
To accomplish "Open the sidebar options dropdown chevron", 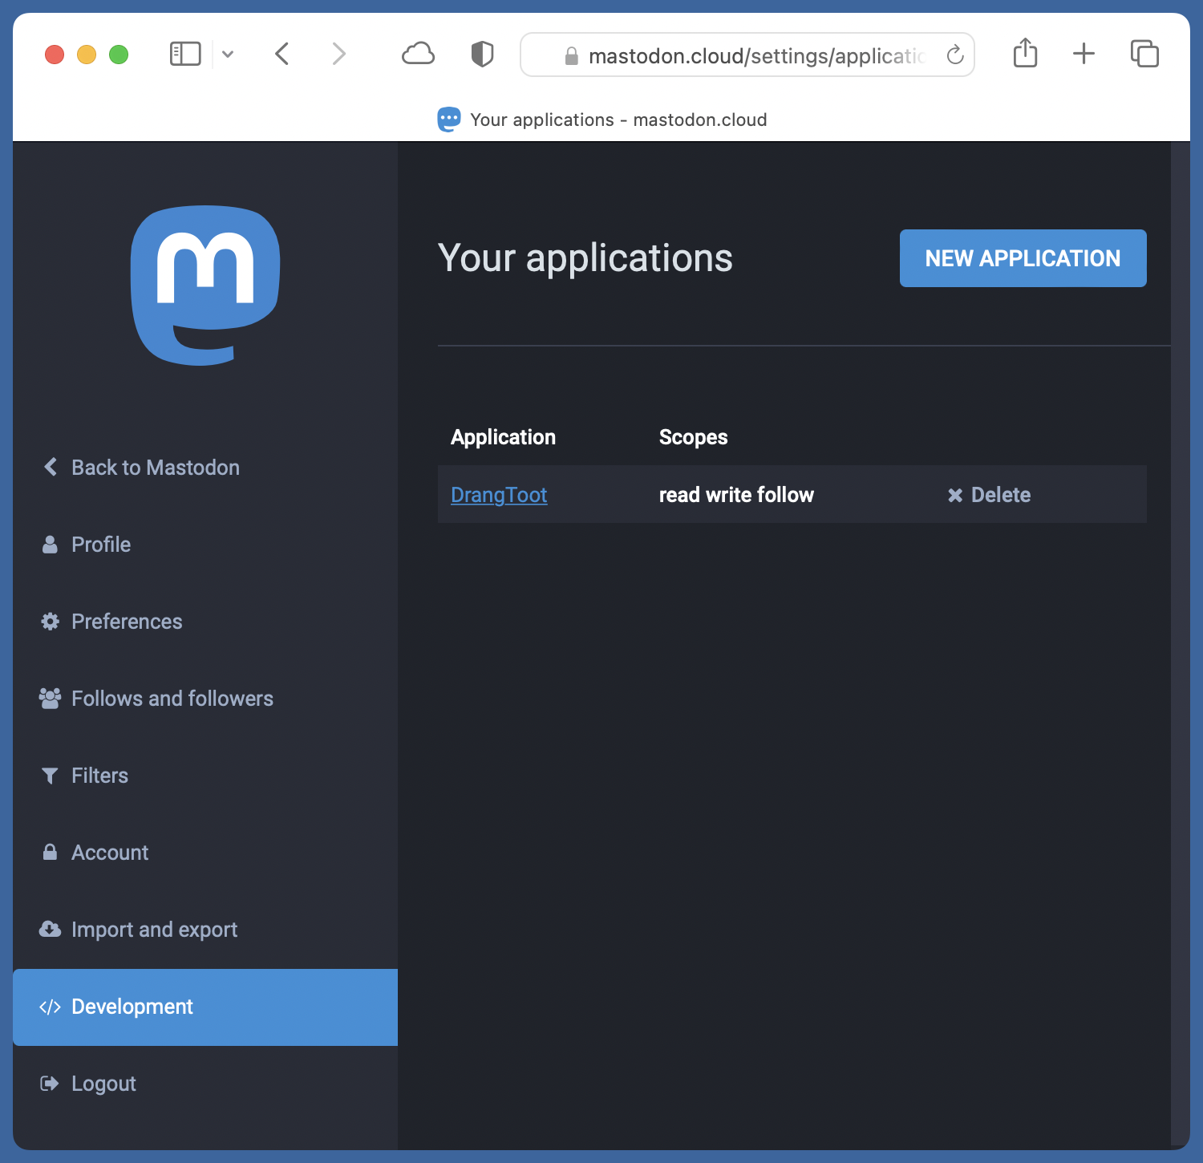I will (228, 55).
